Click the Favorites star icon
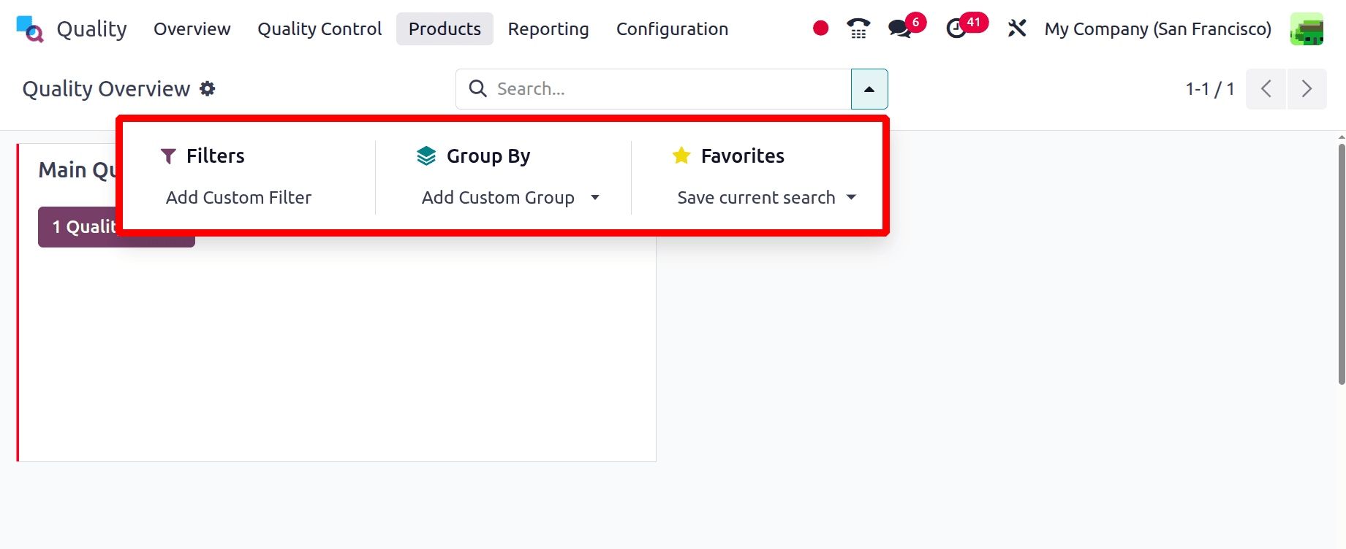 [681, 156]
